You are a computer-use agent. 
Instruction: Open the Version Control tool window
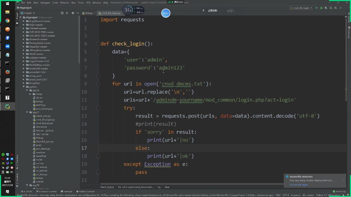click(x=46, y=192)
